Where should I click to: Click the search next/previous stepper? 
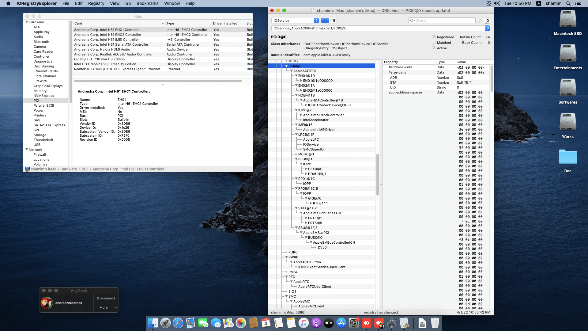480,21
